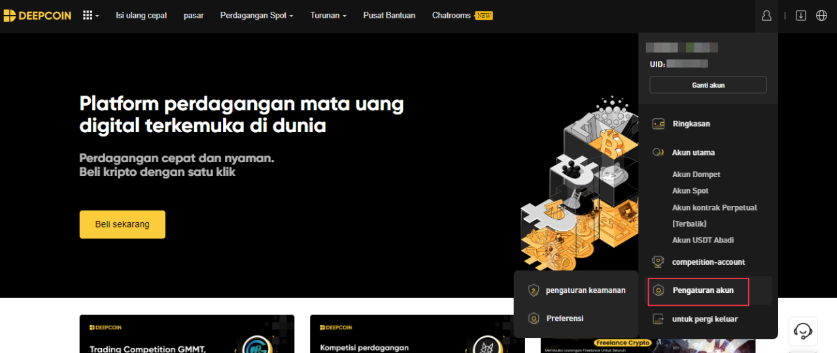The image size is (837, 353).
Task: Open Akun USDT Abadi
Action: [x=703, y=240]
